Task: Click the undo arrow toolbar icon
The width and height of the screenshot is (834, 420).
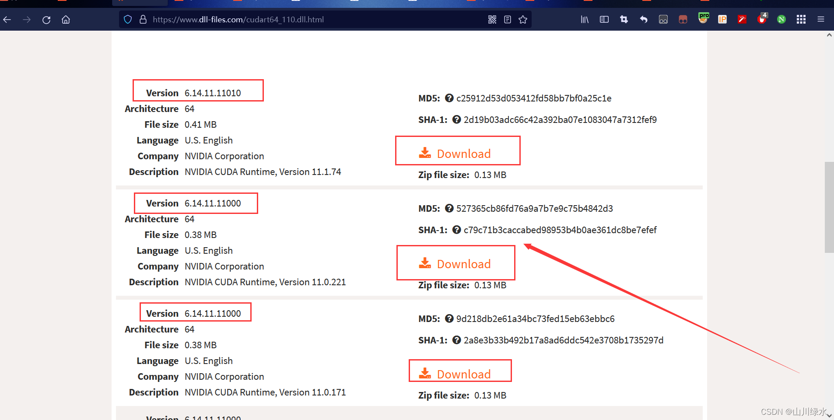Action: point(644,20)
